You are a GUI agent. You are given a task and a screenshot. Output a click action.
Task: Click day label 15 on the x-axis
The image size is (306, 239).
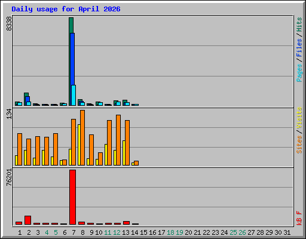coord(143,232)
